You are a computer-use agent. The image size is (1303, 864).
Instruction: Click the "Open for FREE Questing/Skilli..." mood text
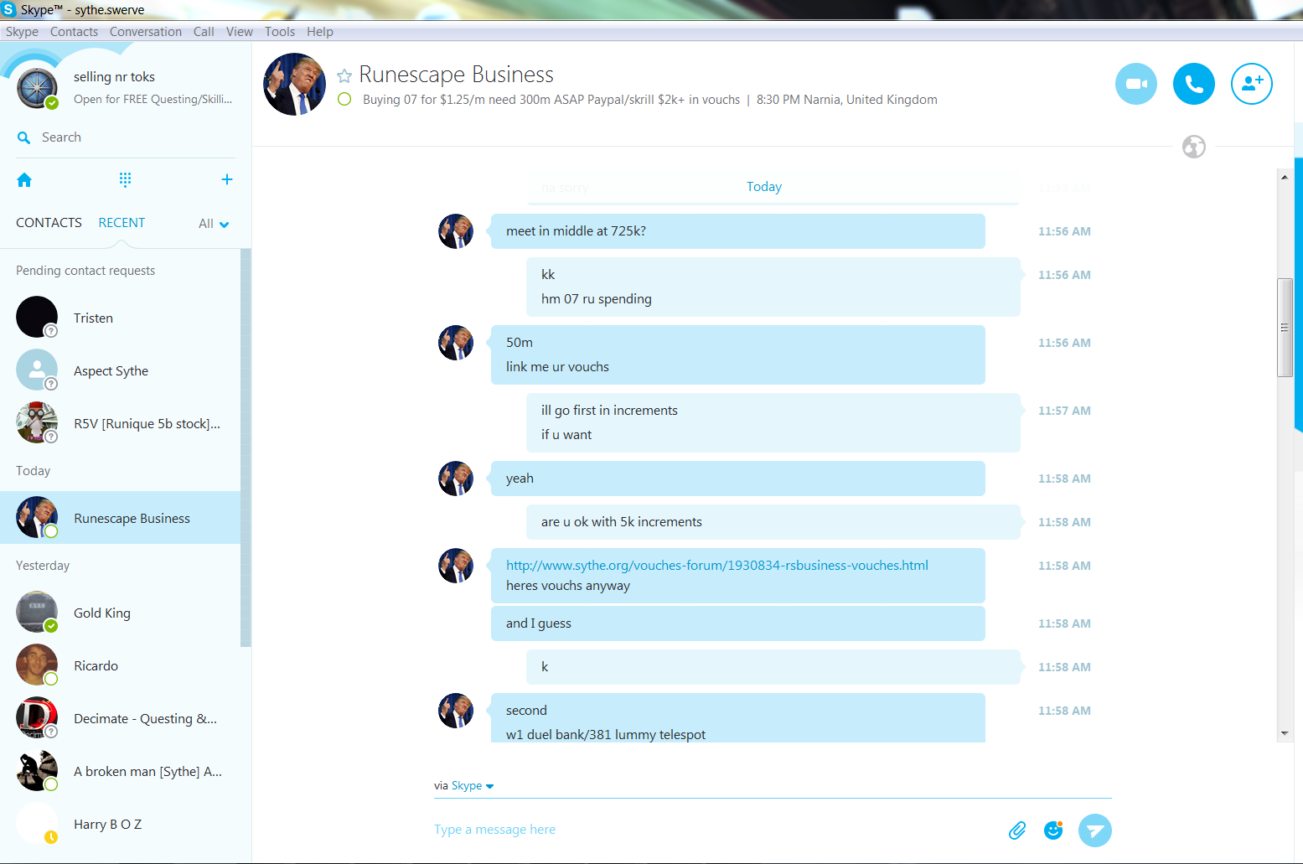153,99
